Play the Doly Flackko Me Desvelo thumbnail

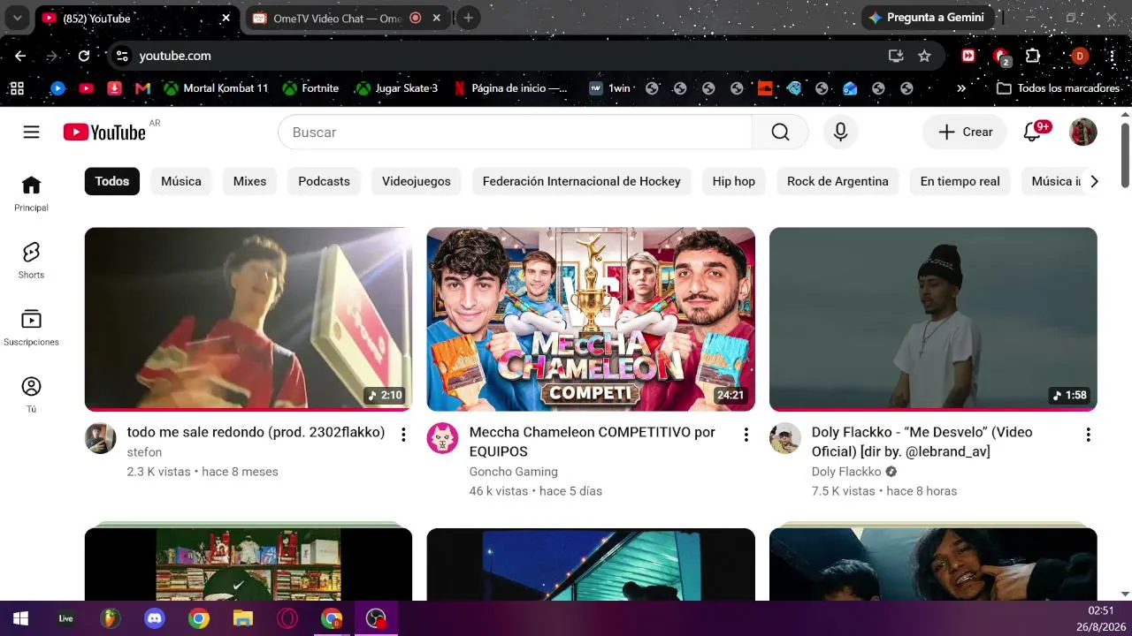tap(933, 319)
